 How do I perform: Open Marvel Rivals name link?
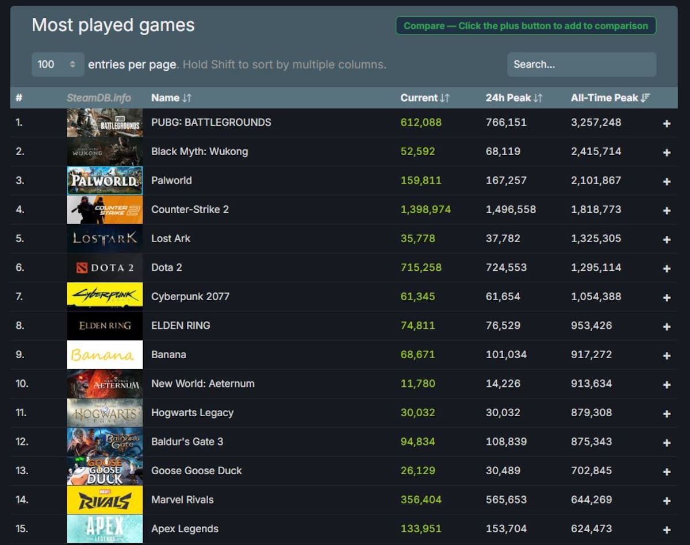coord(182,500)
